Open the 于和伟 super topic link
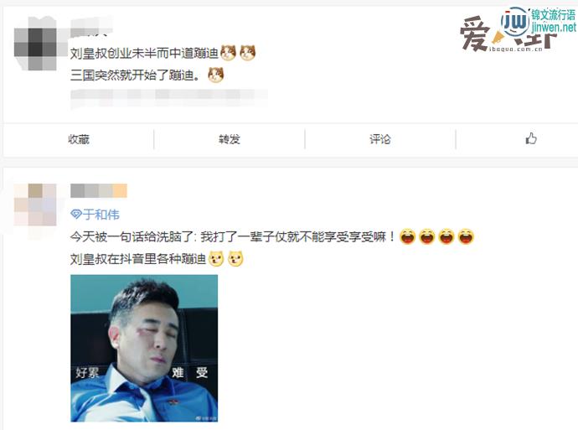Viewport: 578px width, 430px height. click(101, 215)
